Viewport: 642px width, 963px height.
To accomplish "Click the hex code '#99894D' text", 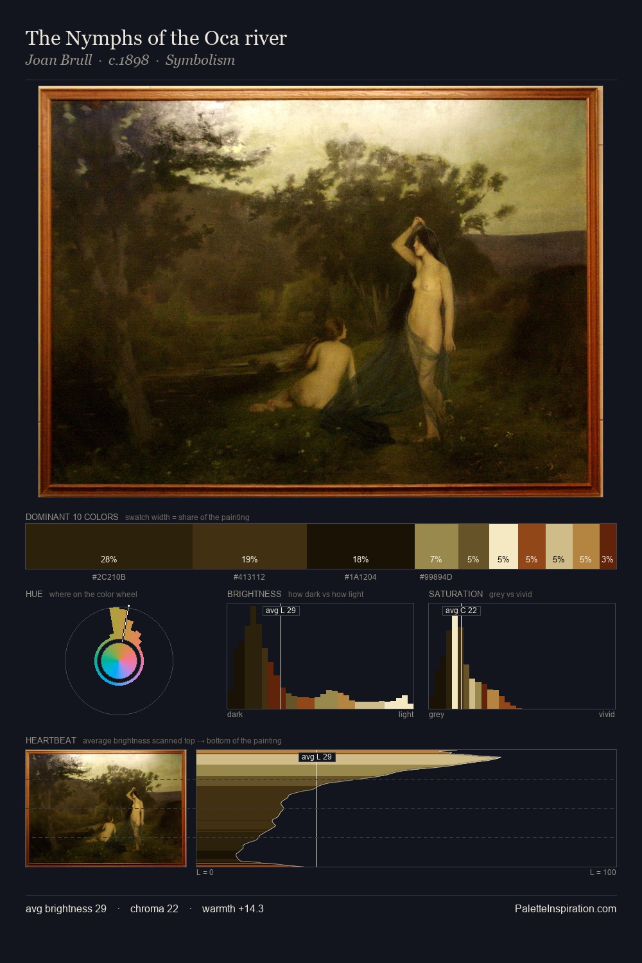I will tap(436, 577).
